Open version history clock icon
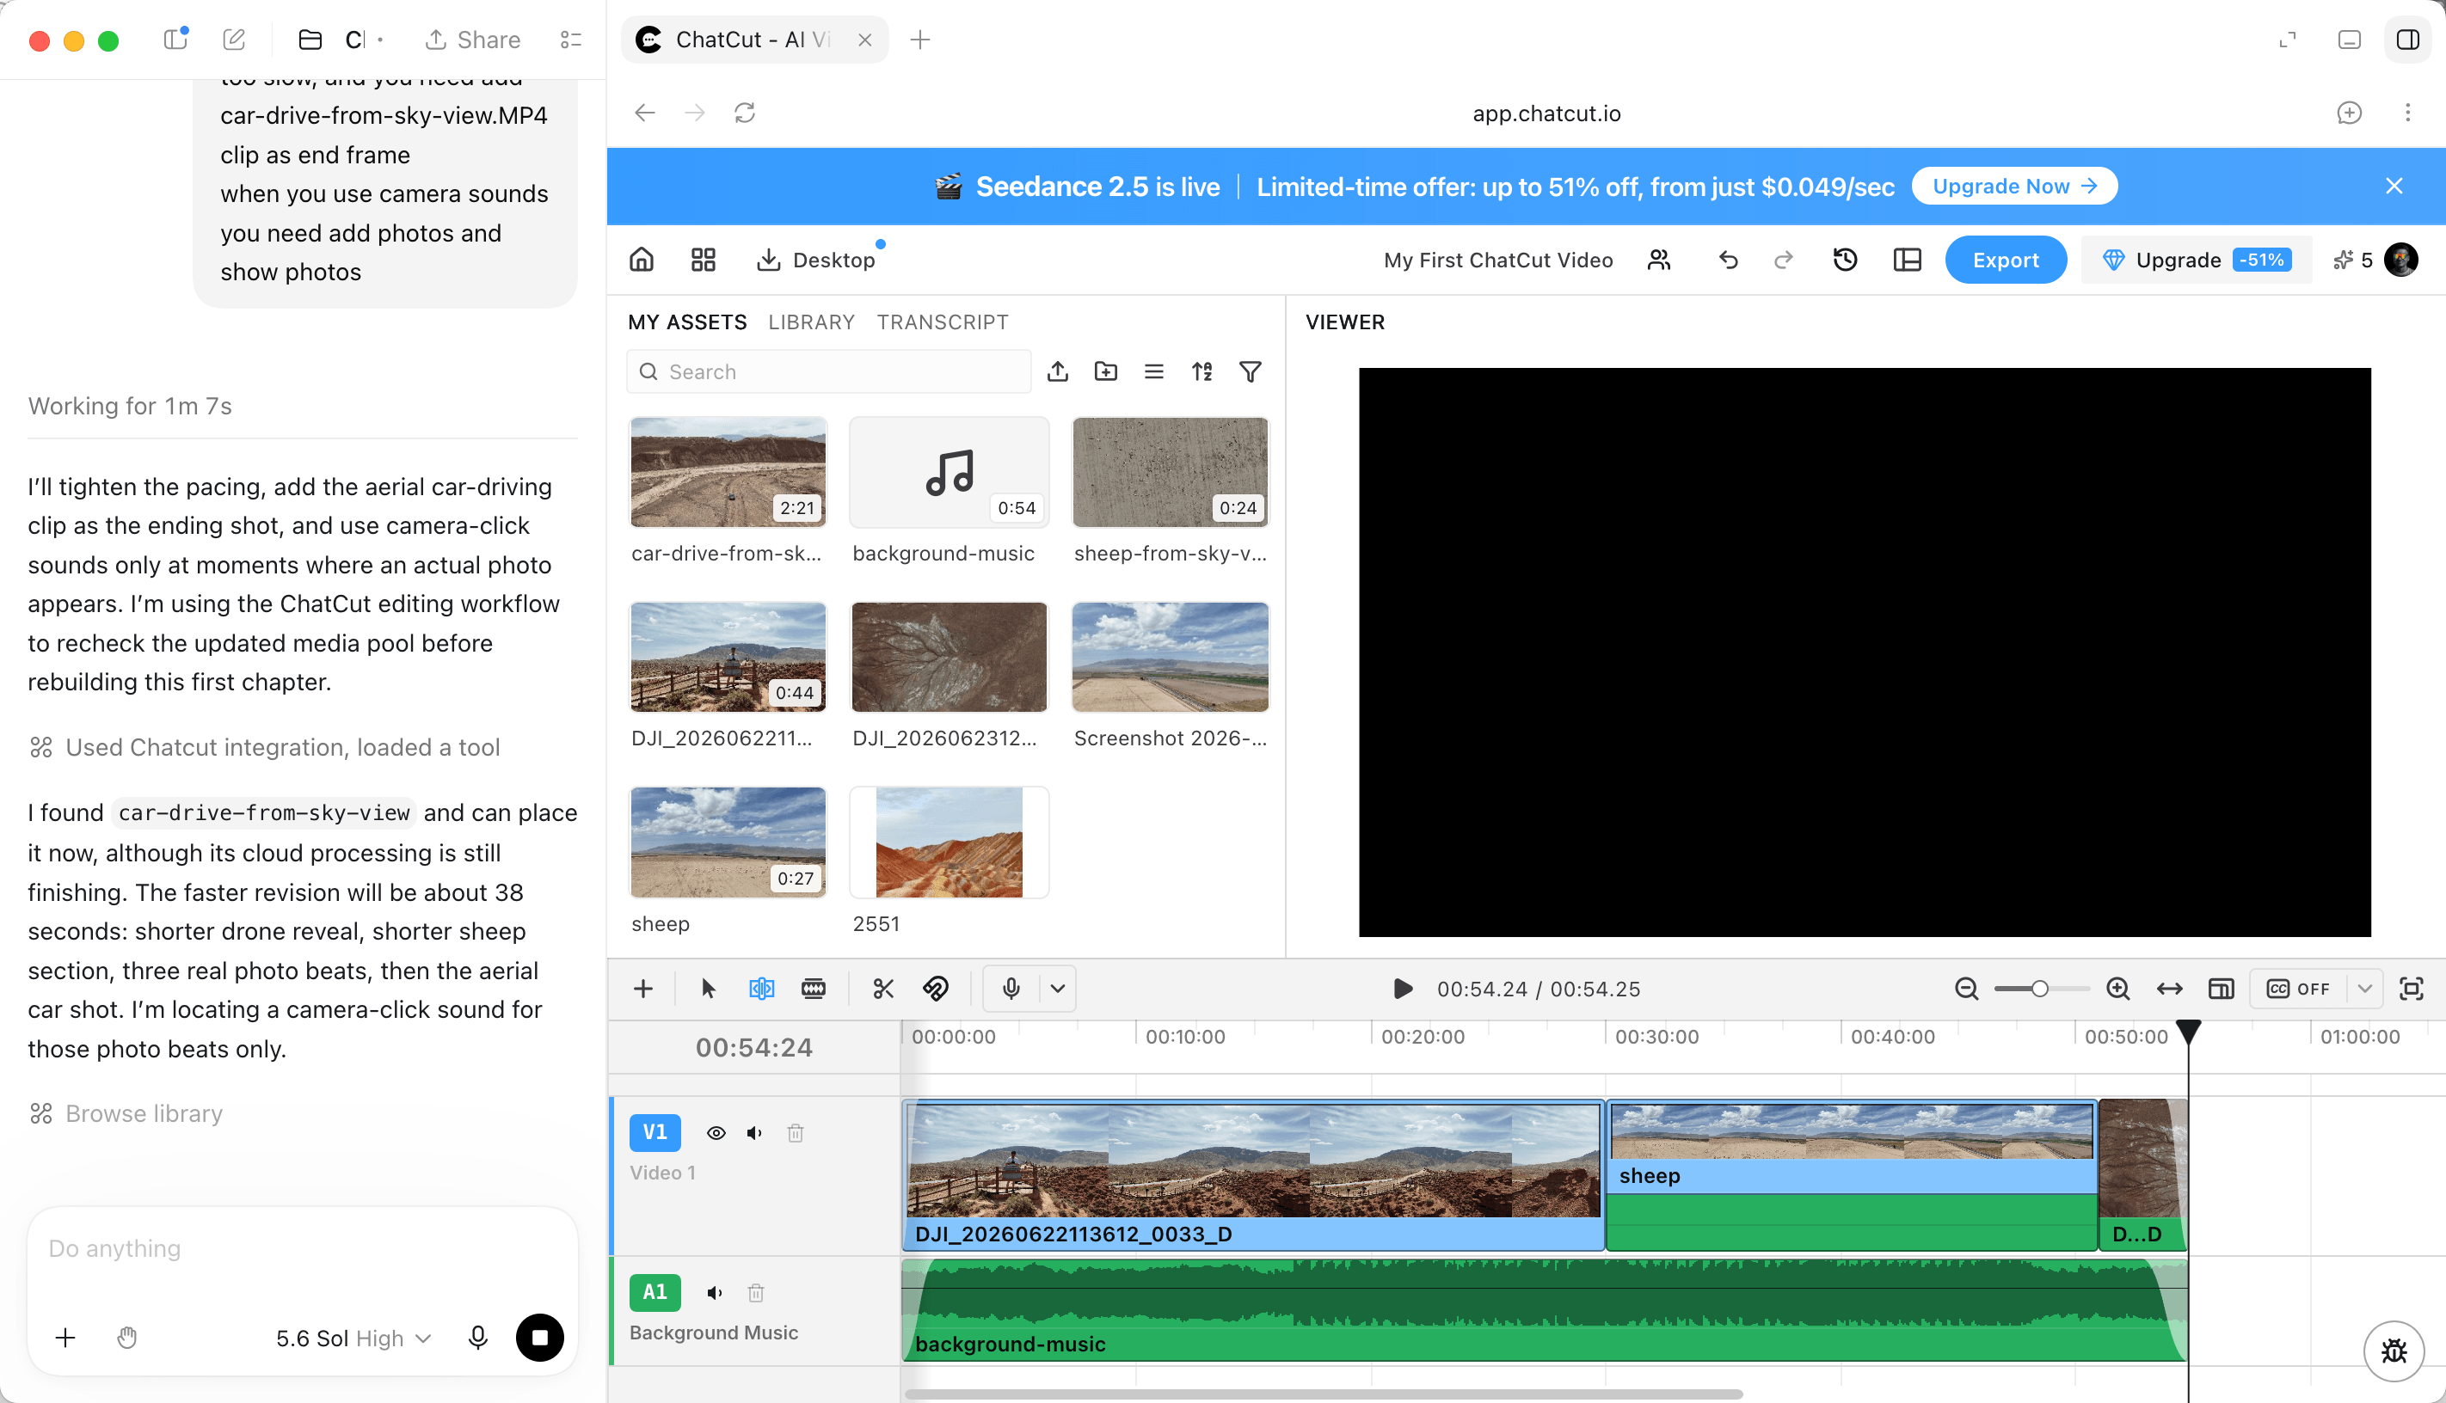This screenshot has width=2446, height=1403. pyautogui.click(x=1845, y=260)
